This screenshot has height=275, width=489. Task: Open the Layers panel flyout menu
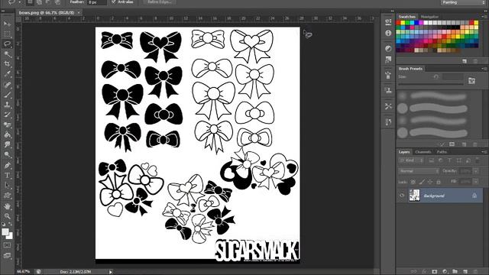484,152
